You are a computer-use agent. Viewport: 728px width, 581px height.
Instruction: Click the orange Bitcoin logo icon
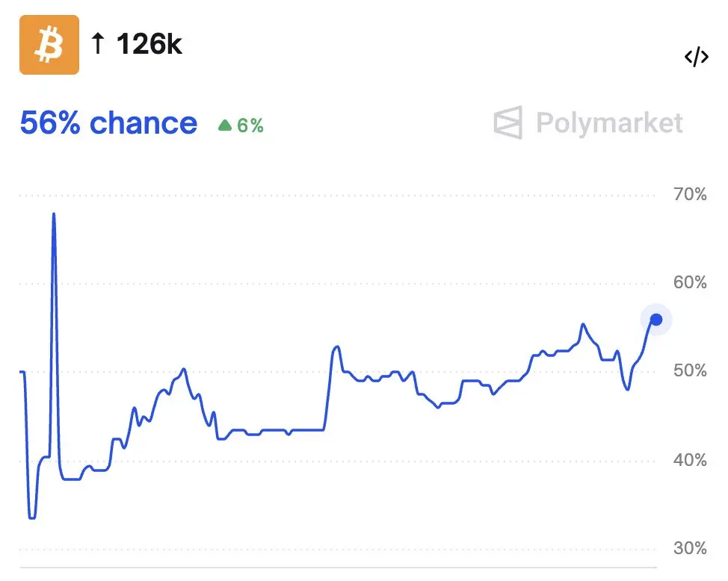tap(49, 45)
